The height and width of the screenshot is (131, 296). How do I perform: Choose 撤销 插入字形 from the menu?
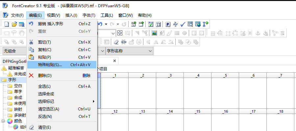62,24
